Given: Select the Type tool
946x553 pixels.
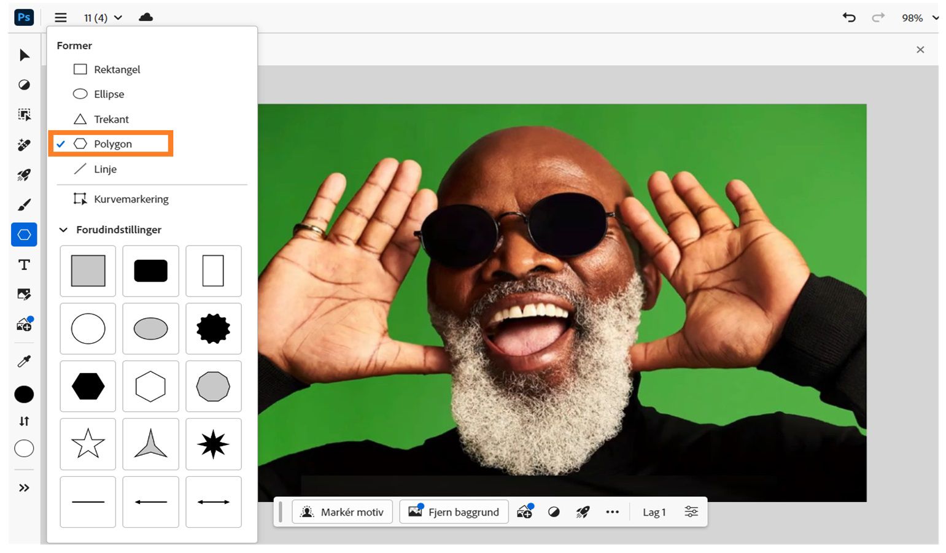Looking at the screenshot, I should click(24, 265).
